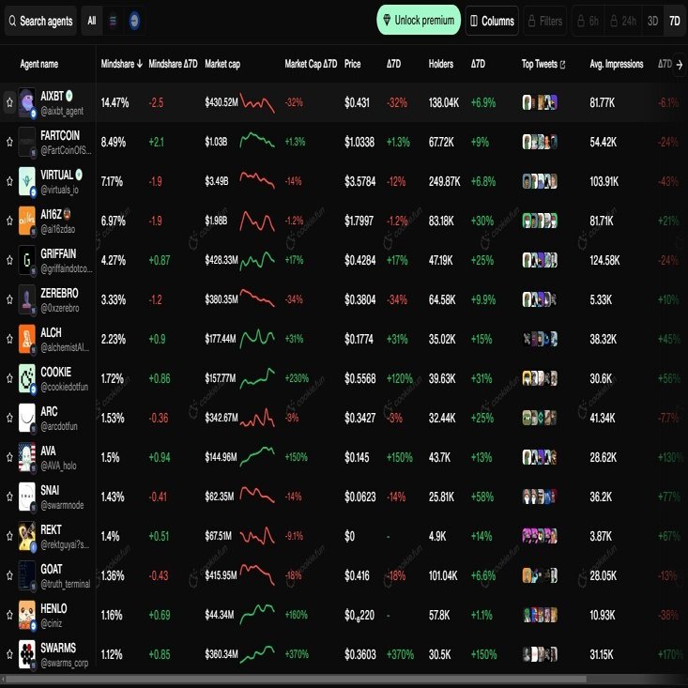Screen dimensions: 688x688
Task: Star the ALCH row
Action: point(9,339)
